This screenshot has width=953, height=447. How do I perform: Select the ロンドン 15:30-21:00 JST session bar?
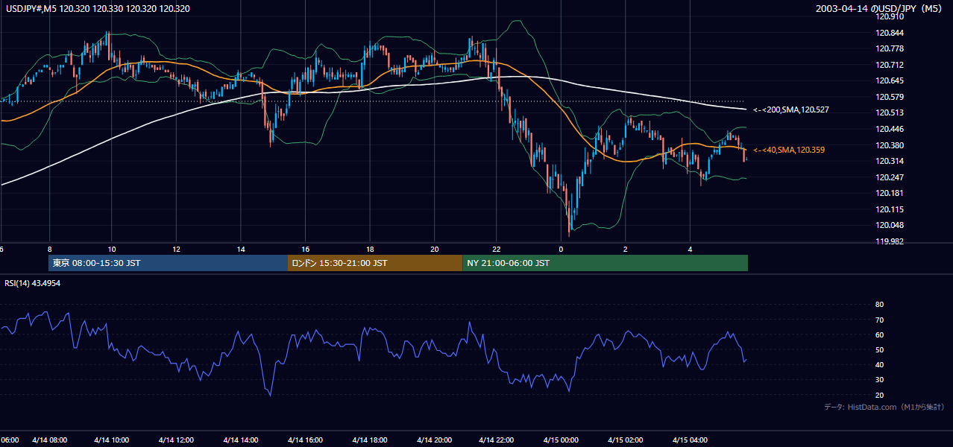pos(375,263)
